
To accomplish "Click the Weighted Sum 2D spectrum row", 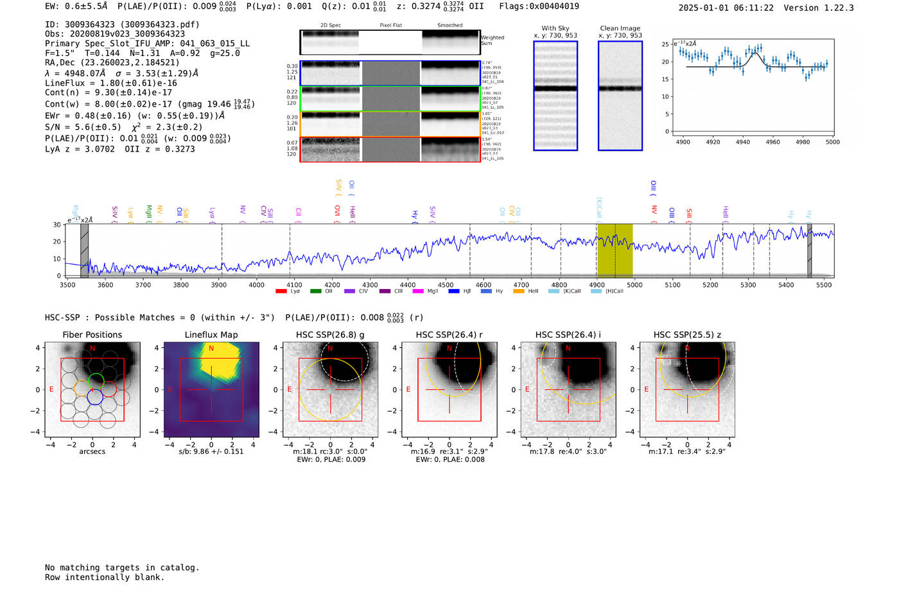I will point(390,42).
